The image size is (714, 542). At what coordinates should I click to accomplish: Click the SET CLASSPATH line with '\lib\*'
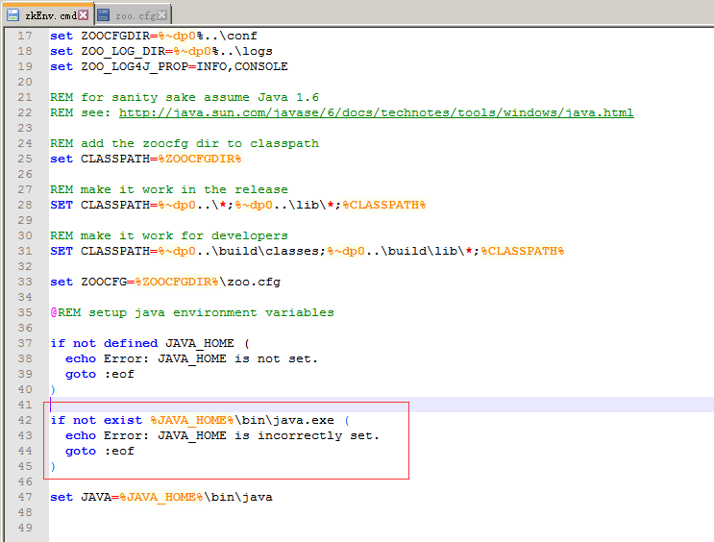click(x=238, y=205)
